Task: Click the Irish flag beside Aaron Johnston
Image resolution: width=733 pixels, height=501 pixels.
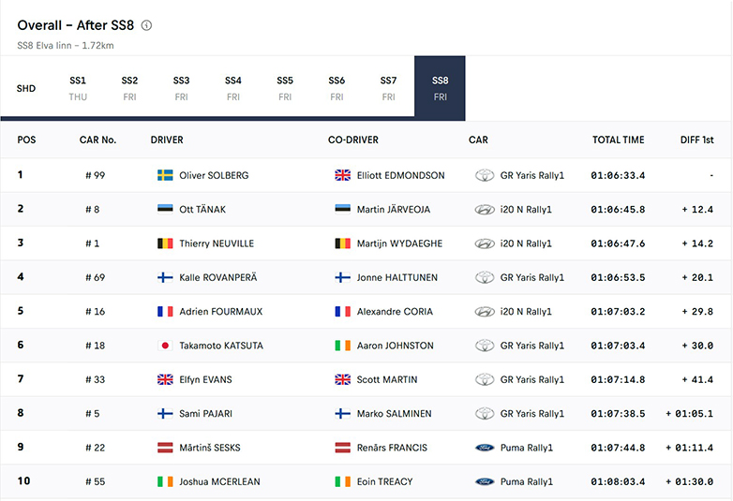Action: pos(342,346)
